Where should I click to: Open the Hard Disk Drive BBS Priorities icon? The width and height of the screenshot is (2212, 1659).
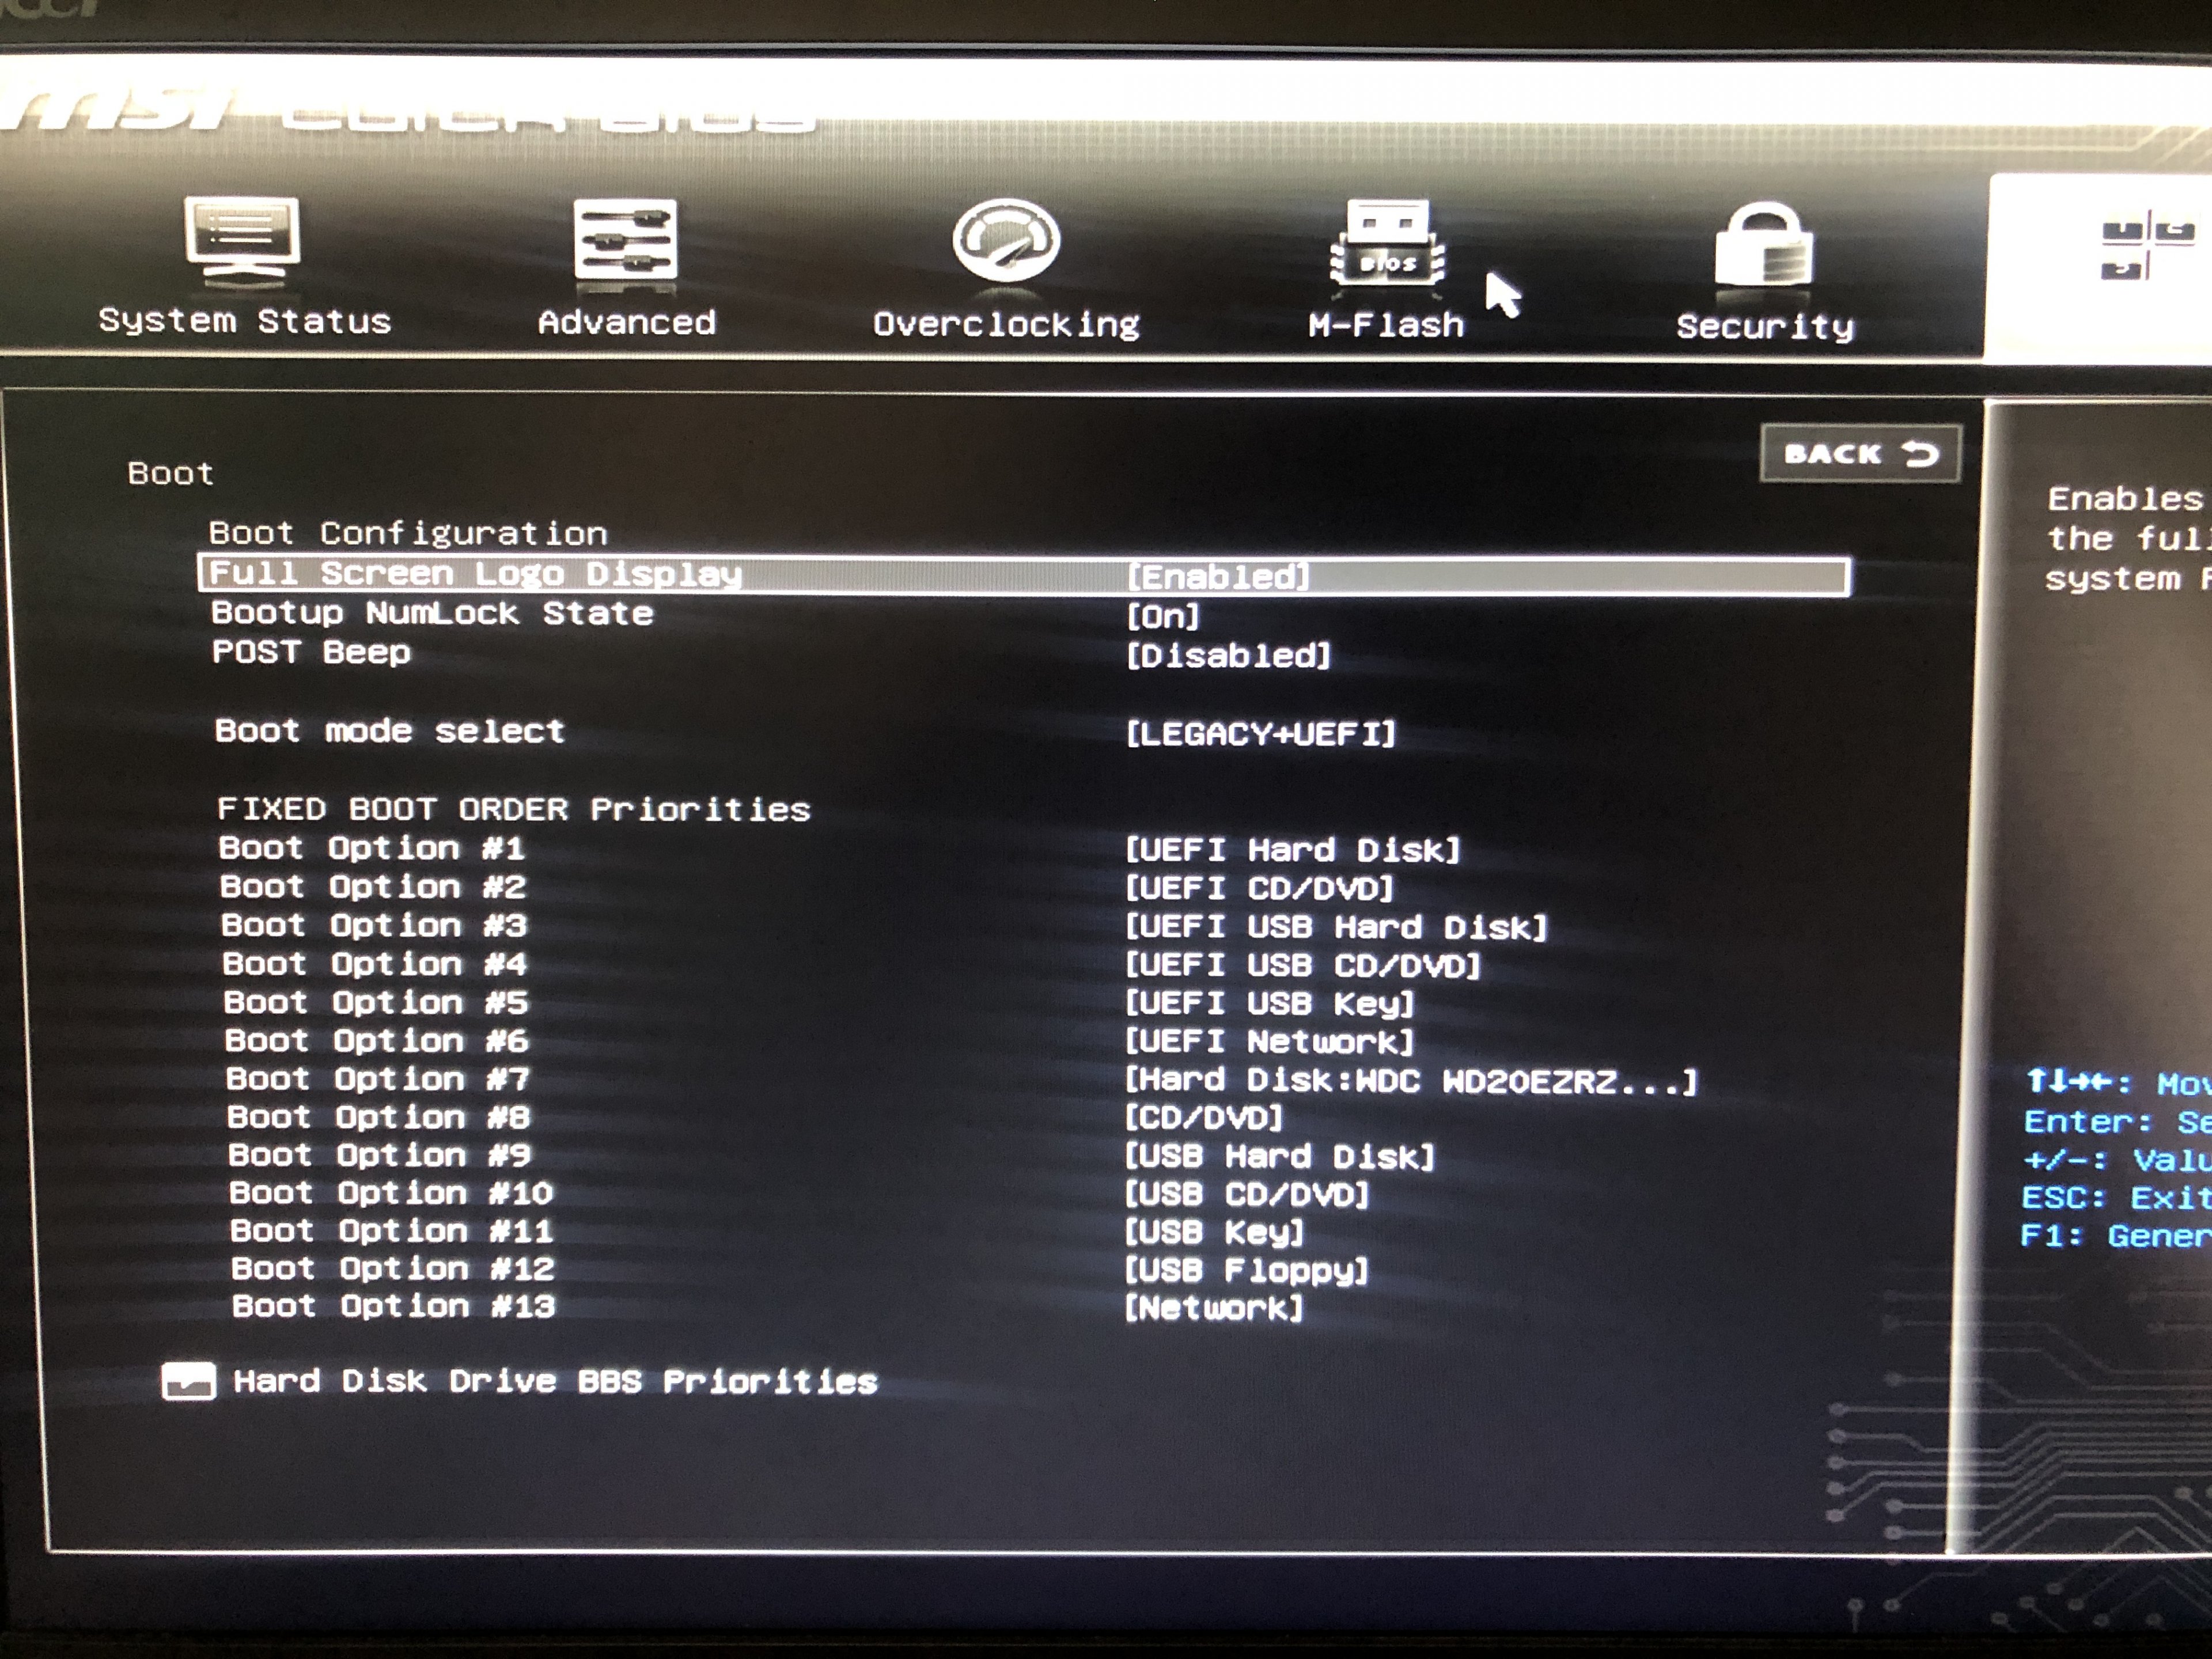coord(188,1381)
